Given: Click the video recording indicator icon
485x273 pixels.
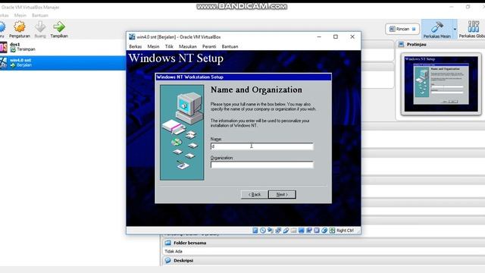Looking at the screenshot, I should 308,231.
